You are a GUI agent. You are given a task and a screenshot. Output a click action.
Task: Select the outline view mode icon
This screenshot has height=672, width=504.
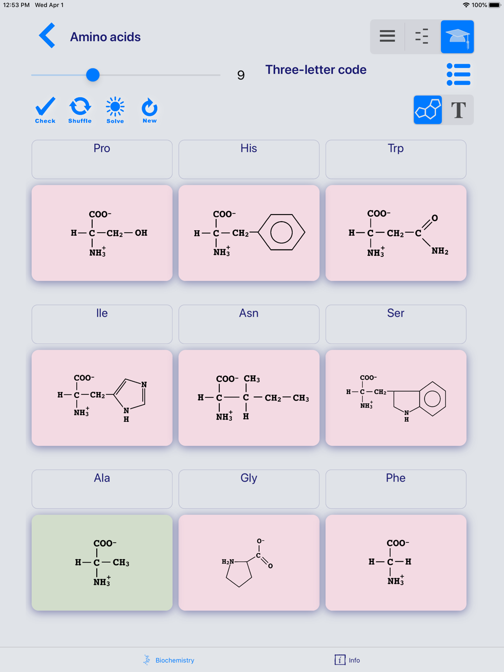click(x=422, y=37)
